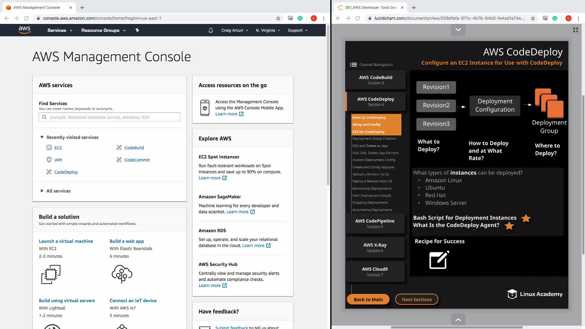Image resolution: width=585 pixels, height=329 pixels.
Task: Click the Course Navigation hamburger icon
Action: point(353,65)
